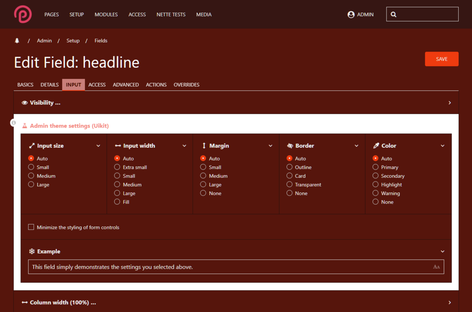The image size is (472, 312).
Task: Click the eyedropper icon beside Color
Action: 376,146
